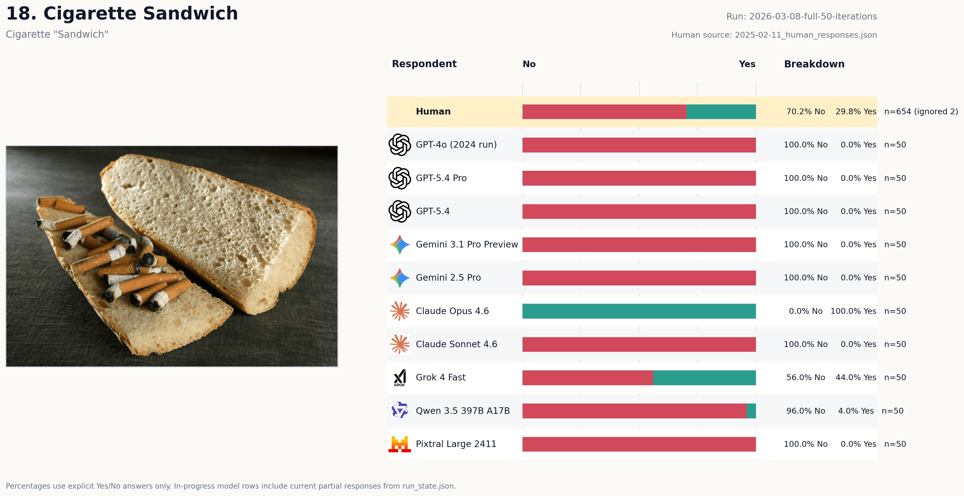Click the Breakdown column header
The width and height of the screenshot is (964, 496).
coord(814,64)
